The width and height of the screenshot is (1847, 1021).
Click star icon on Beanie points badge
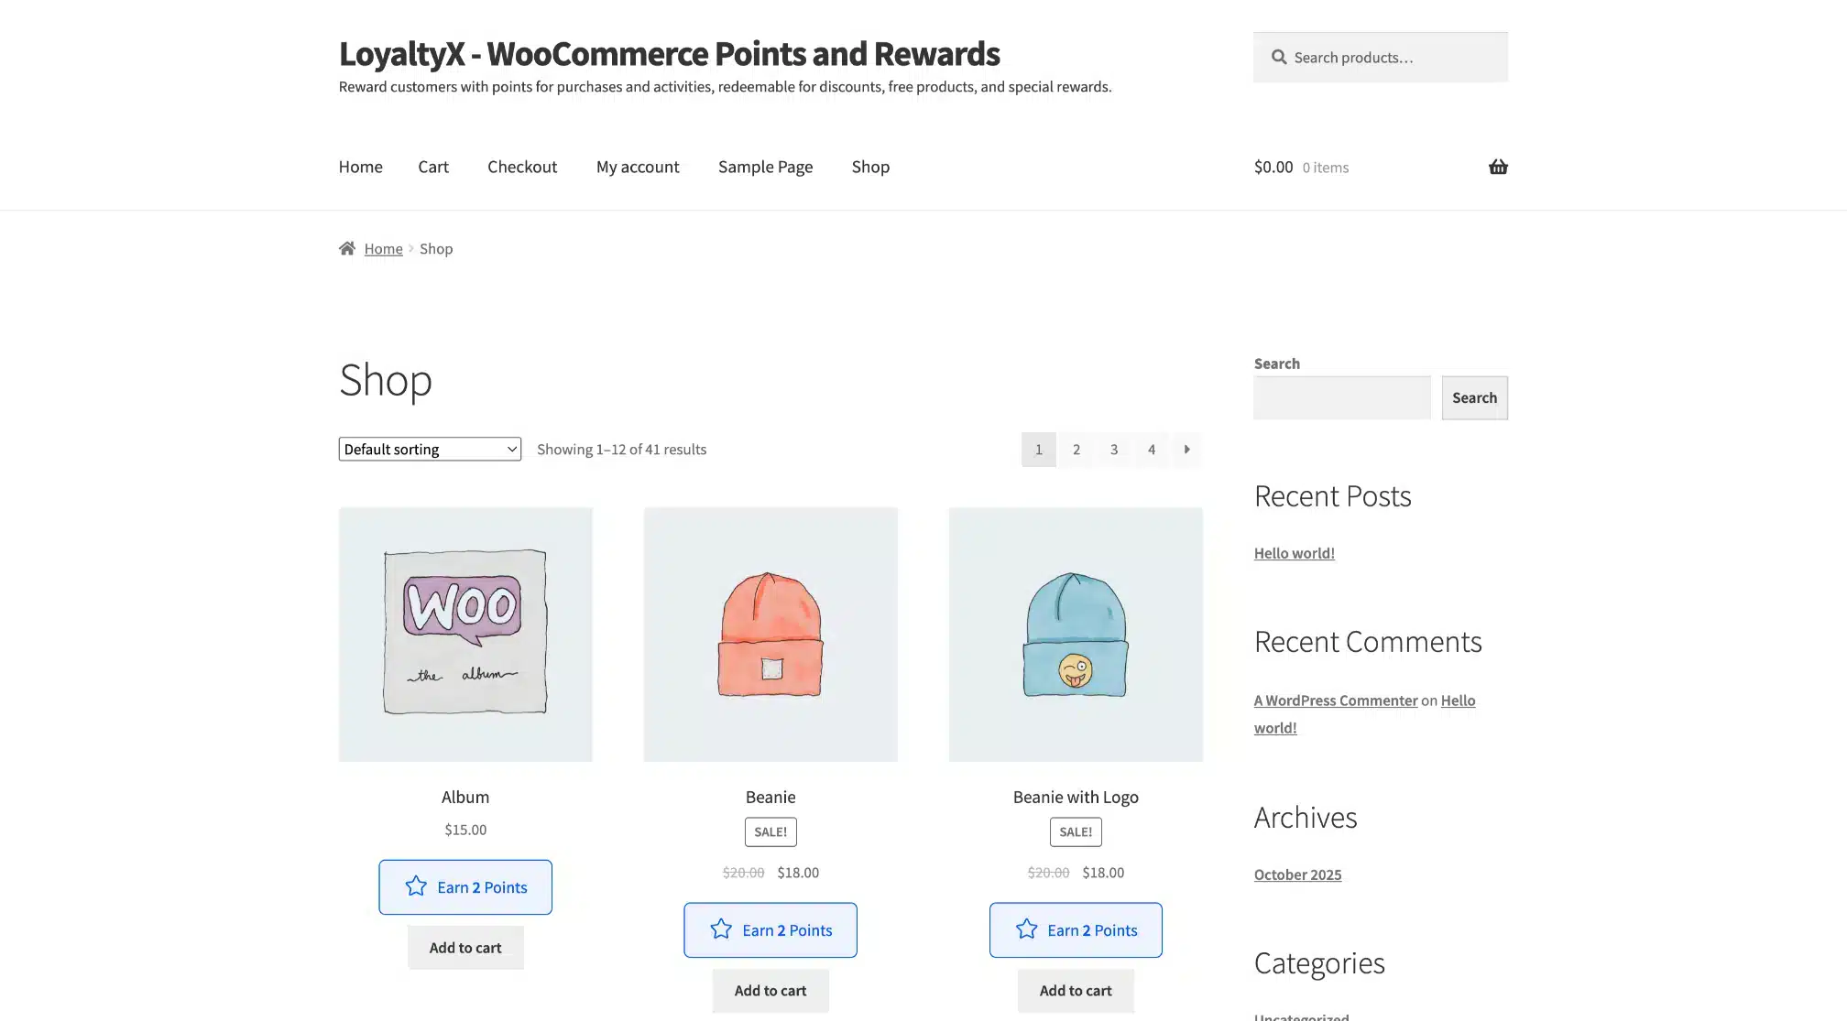point(721,929)
